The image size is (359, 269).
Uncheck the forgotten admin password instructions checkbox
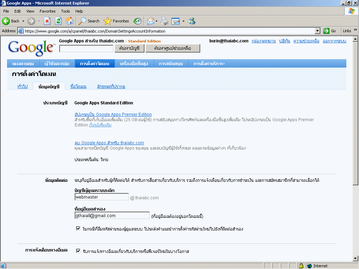(78, 229)
